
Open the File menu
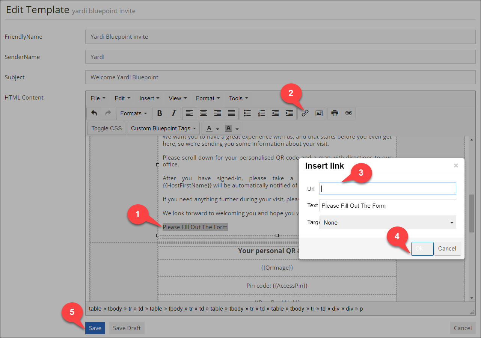[98, 98]
